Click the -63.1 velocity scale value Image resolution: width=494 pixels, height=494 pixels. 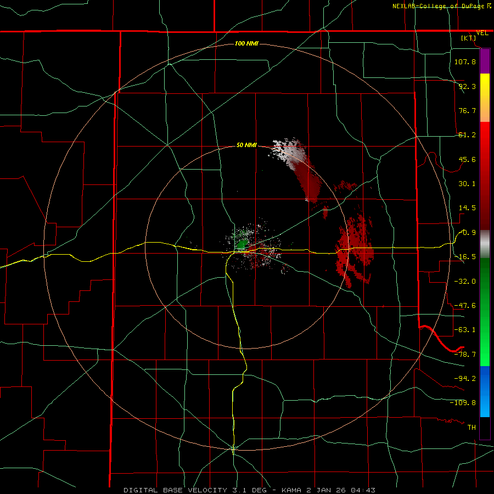click(465, 330)
